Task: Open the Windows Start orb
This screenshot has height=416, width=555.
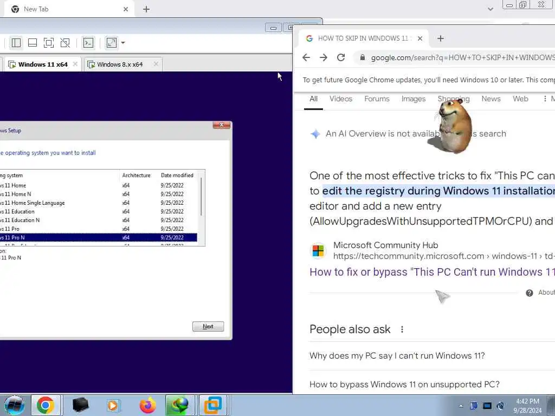Action: pyautogui.click(x=14, y=405)
